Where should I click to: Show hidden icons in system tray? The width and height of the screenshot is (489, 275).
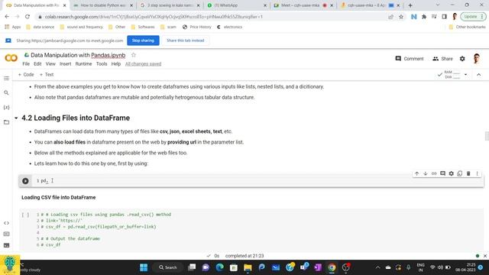pos(377,267)
